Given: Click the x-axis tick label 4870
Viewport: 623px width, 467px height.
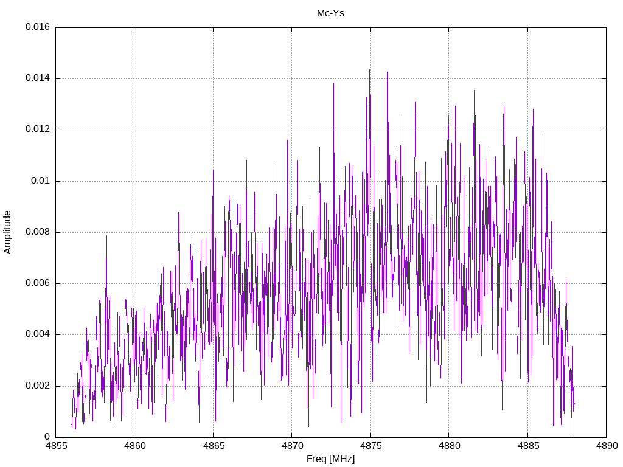Looking at the screenshot, I should coord(292,446).
